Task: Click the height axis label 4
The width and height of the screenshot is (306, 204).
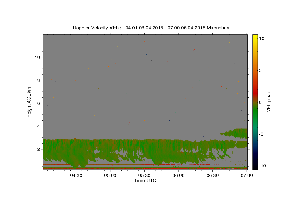Action: click(x=39, y=126)
